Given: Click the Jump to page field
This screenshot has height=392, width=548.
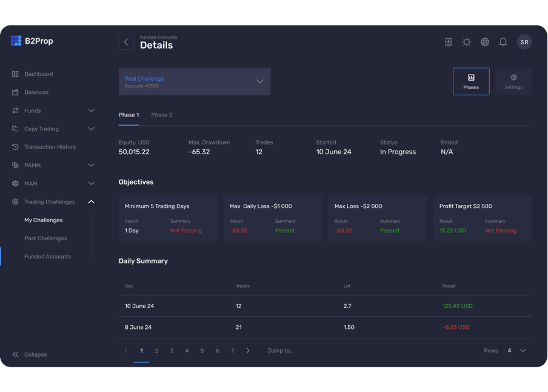Looking at the screenshot, I should [x=281, y=351].
